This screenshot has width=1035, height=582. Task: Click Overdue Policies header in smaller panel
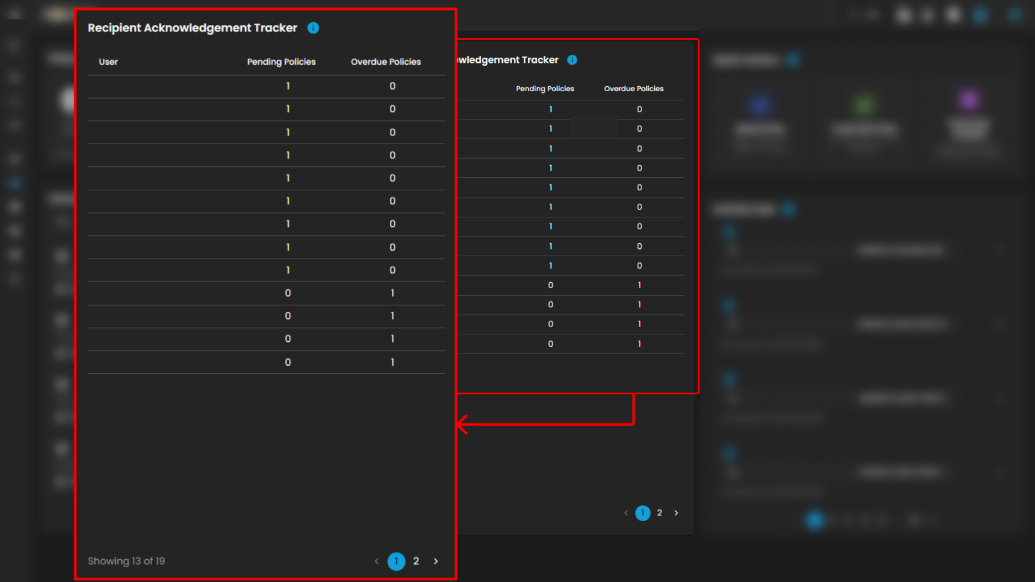pyautogui.click(x=633, y=89)
